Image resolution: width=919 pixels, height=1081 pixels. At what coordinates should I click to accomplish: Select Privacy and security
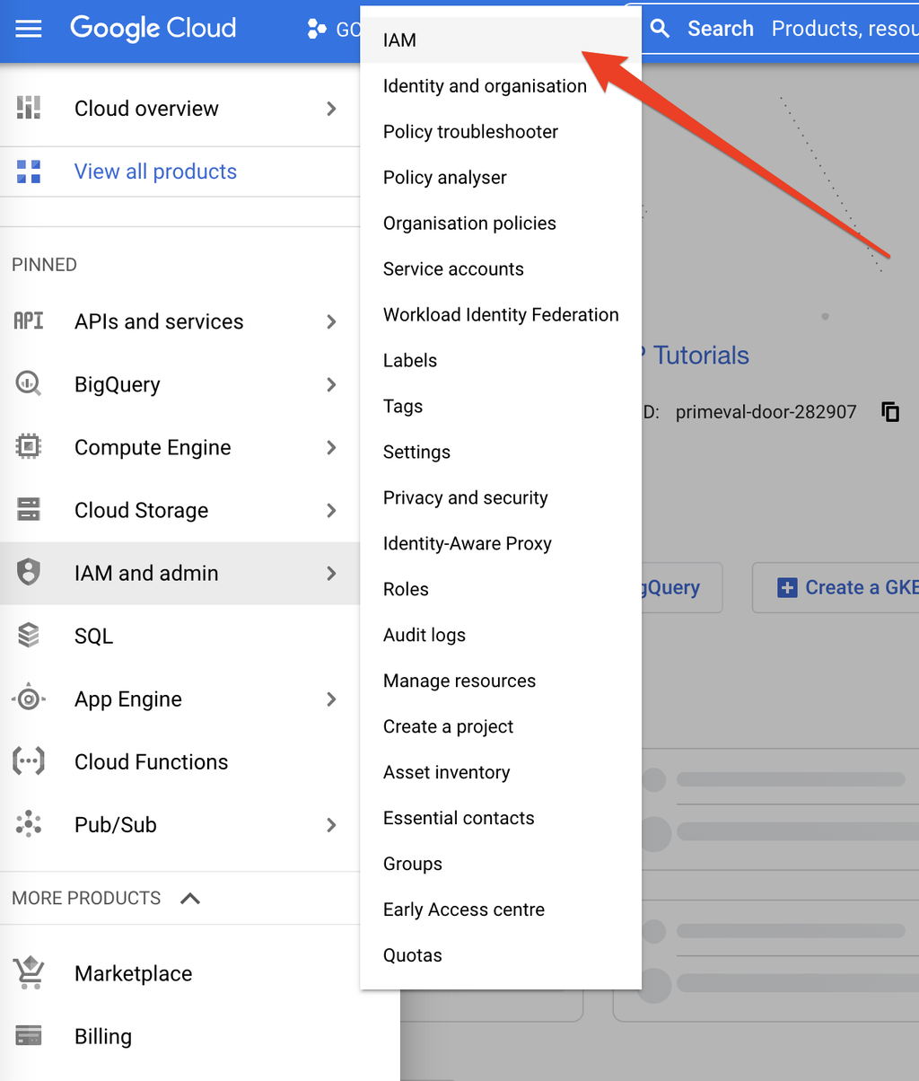pyautogui.click(x=501, y=498)
